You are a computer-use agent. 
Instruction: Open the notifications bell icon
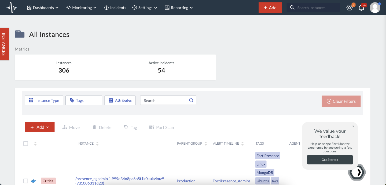361,8
